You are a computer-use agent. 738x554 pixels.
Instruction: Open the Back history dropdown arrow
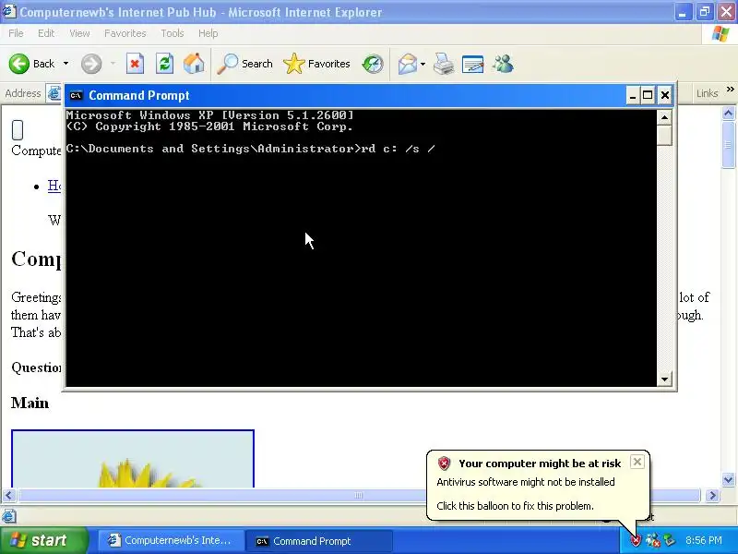(x=65, y=64)
